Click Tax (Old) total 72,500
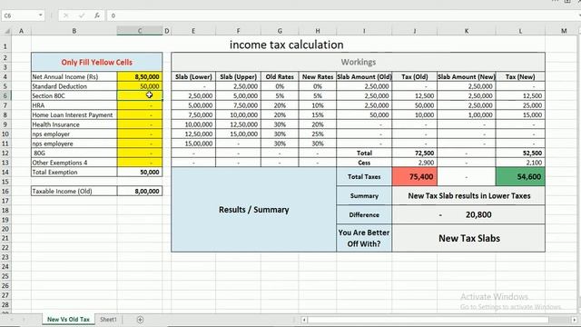This screenshot has width=581, height=327. click(x=414, y=153)
